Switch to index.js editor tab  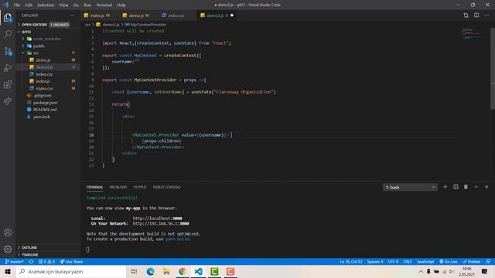[x=100, y=15]
